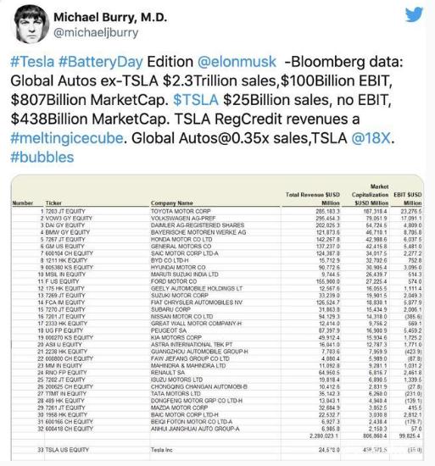Click the Michael Burry, M.D. display name
The height and width of the screenshot is (466, 435).
110,17
